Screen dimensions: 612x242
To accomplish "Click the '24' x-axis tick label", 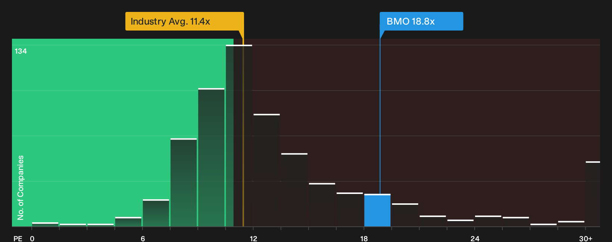I will (475, 238).
